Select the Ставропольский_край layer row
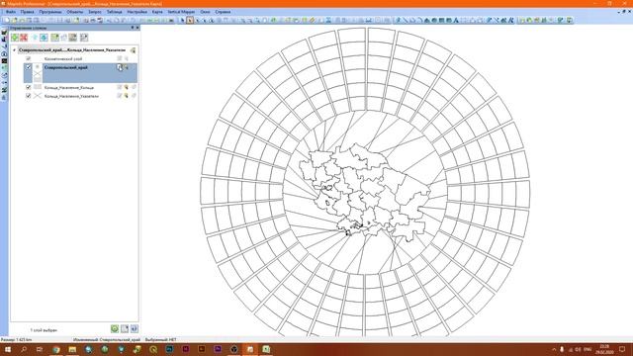 coord(80,73)
